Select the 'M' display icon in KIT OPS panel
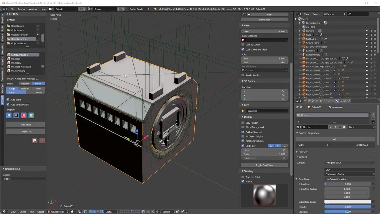The image size is (380, 214). (9, 115)
